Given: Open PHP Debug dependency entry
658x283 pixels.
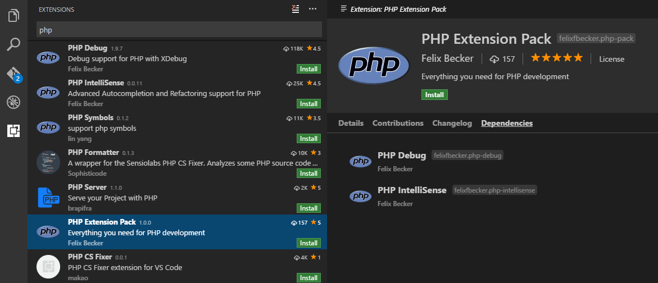Looking at the screenshot, I should click(x=402, y=156).
